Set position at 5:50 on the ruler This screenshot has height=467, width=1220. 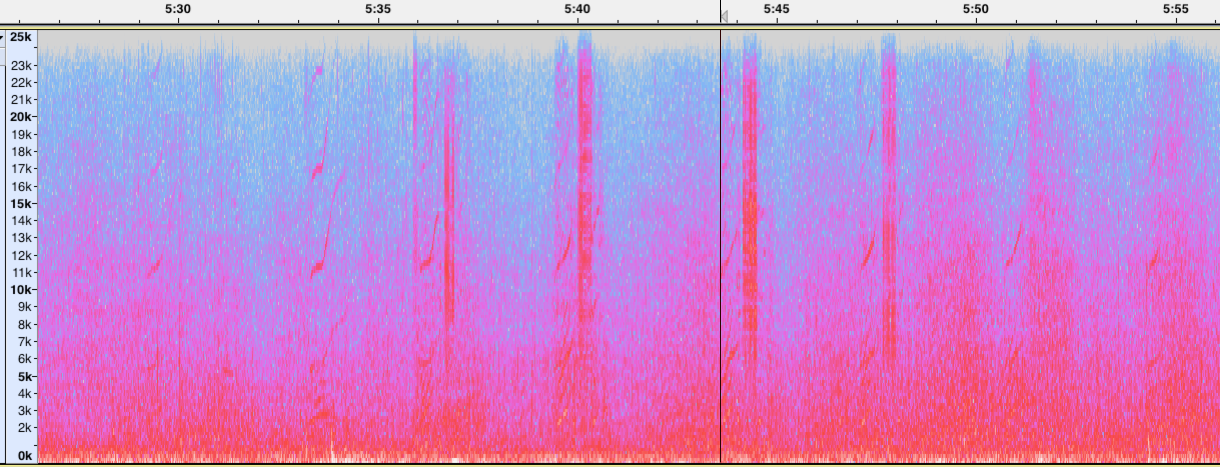(x=976, y=9)
